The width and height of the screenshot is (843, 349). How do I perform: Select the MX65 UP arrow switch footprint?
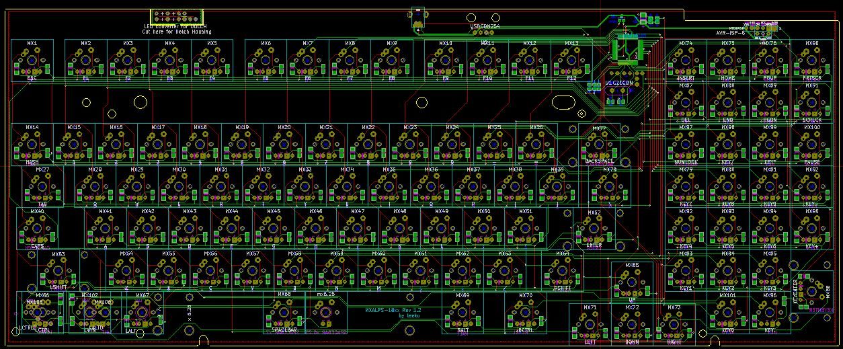coord(632,282)
